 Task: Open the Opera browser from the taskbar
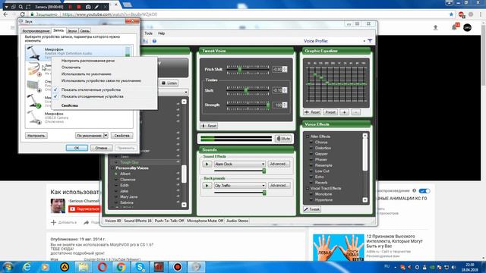(x=103, y=267)
